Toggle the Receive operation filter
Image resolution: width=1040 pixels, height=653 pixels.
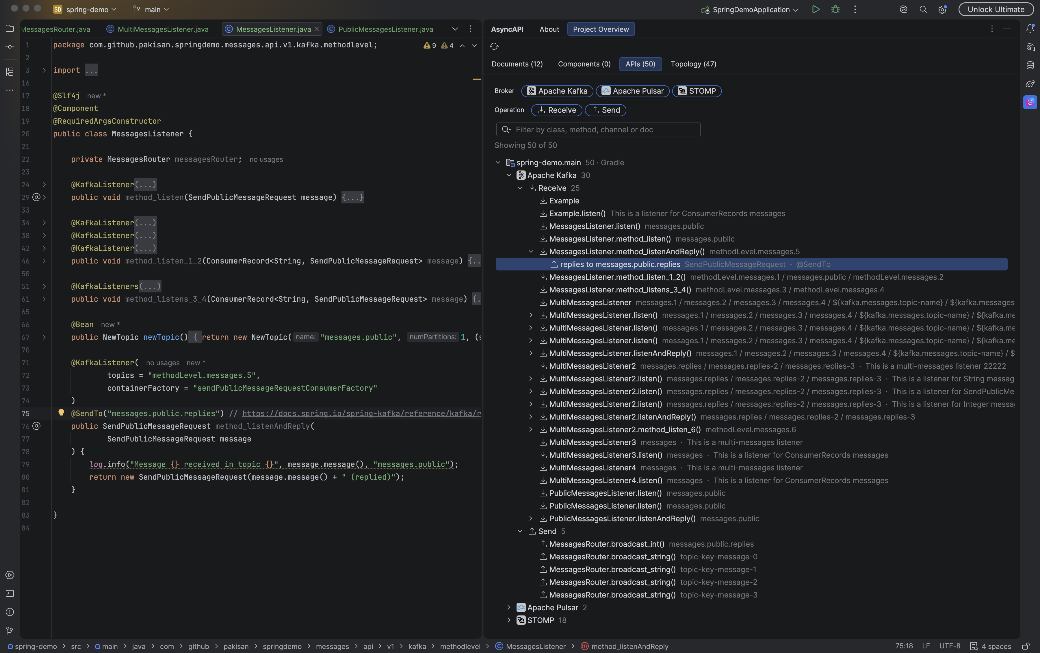[x=556, y=110]
